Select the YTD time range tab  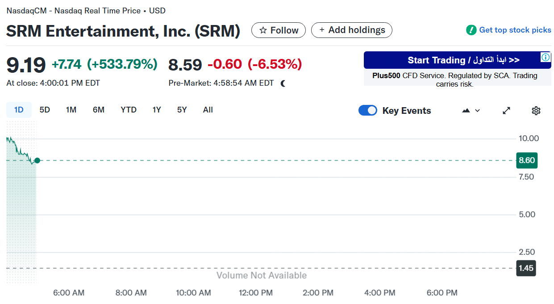(x=129, y=110)
